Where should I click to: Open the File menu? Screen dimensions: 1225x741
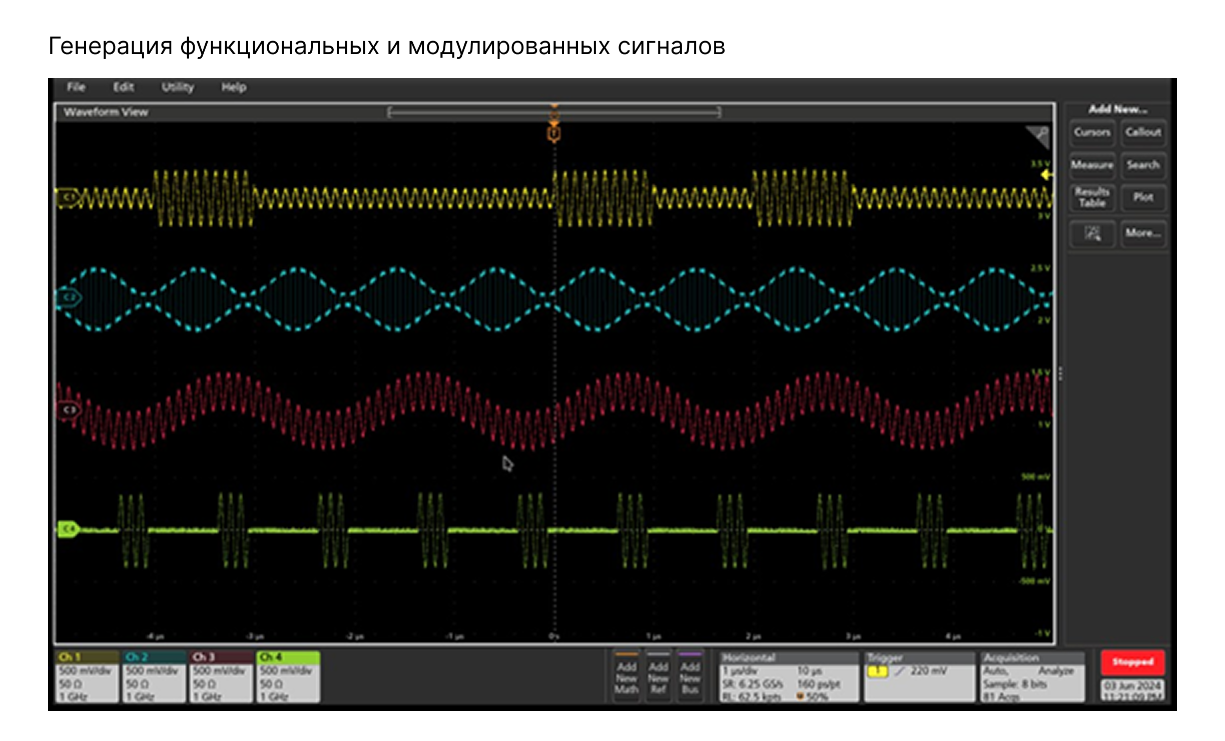(76, 87)
